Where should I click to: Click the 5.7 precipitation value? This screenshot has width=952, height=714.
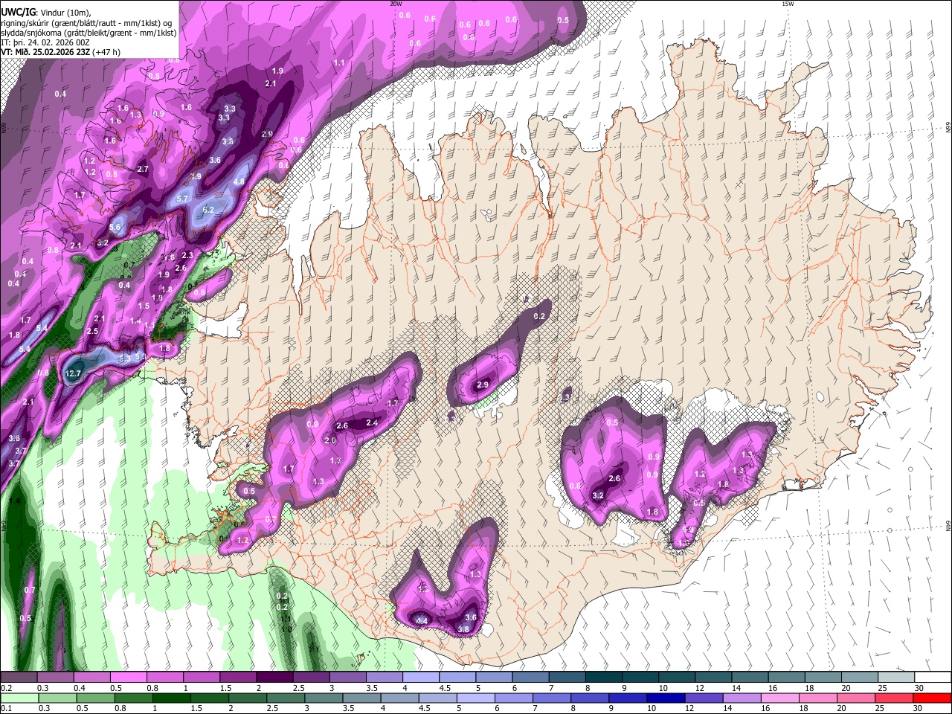pos(183,199)
